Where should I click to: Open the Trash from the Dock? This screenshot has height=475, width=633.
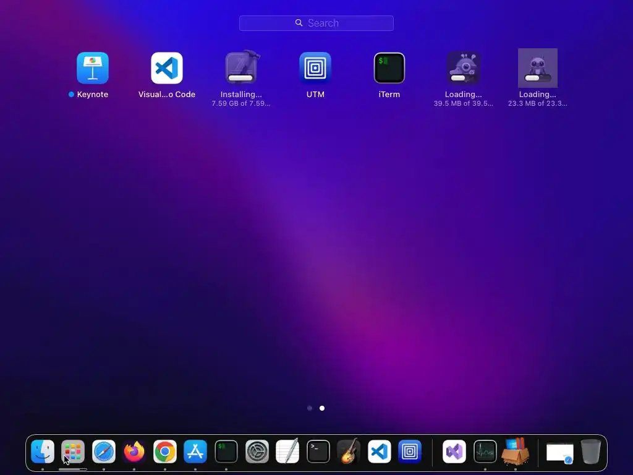(x=591, y=451)
